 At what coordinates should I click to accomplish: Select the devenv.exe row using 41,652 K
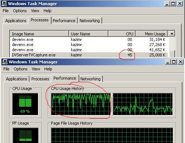89,50
